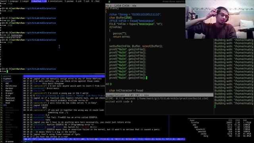Select the #ranger channel buffer

(10, 93)
